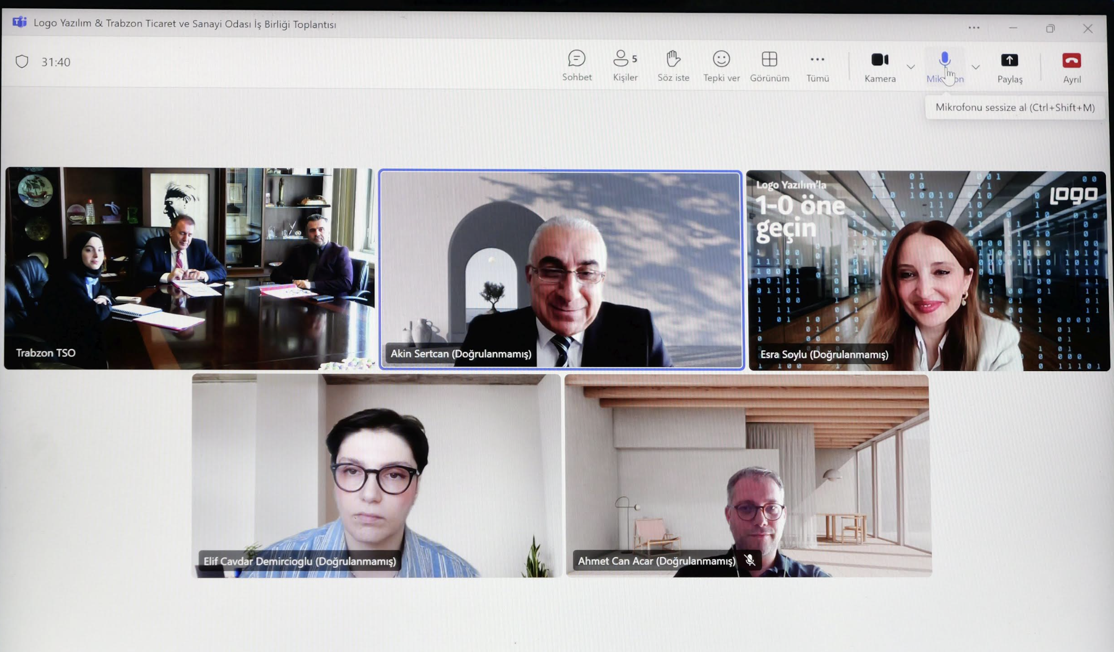Toggle the Kamera on or off
The height and width of the screenshot is (652, 1114).
click(x=880, y=60)
